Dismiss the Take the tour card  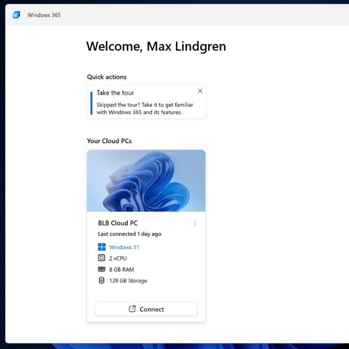coord(200,91)
